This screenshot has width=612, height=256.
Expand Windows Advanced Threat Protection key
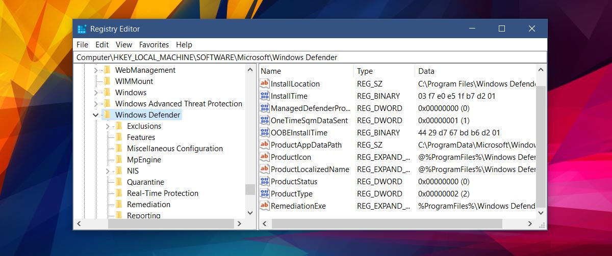point(95,104)
